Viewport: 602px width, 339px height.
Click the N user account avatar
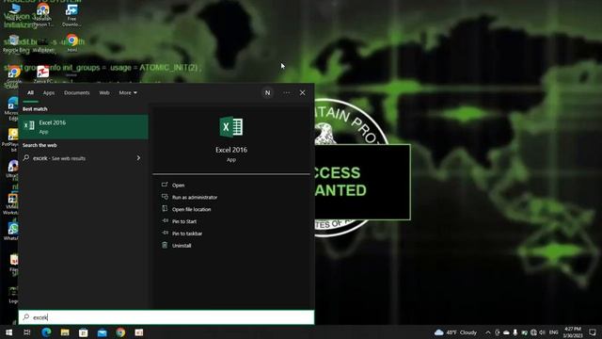pyautogui.click(x=267, y=92)
